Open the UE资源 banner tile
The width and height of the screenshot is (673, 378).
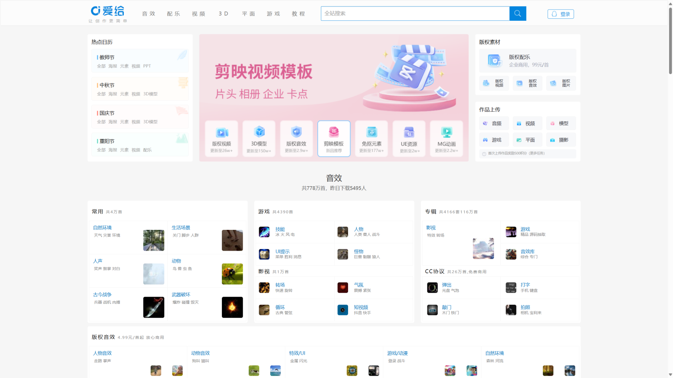[x=409, y=139]
